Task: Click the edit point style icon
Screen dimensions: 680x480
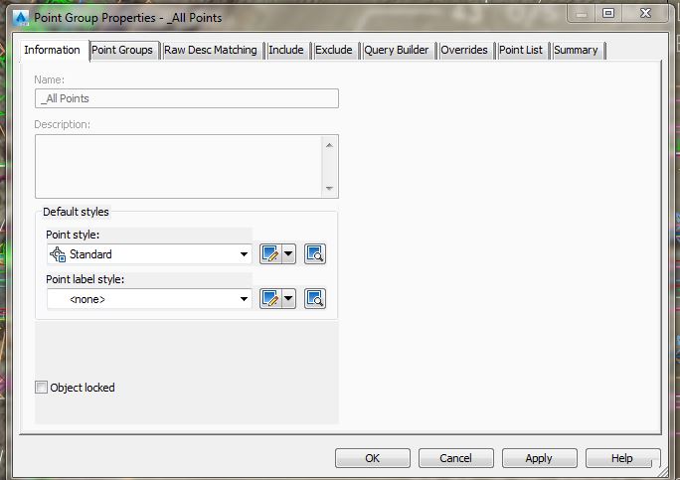Action: pos(271,254)
